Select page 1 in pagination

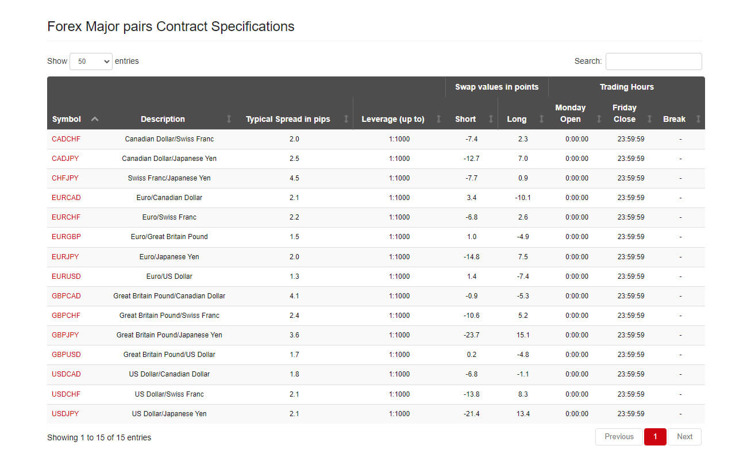[x=655, y=437]
